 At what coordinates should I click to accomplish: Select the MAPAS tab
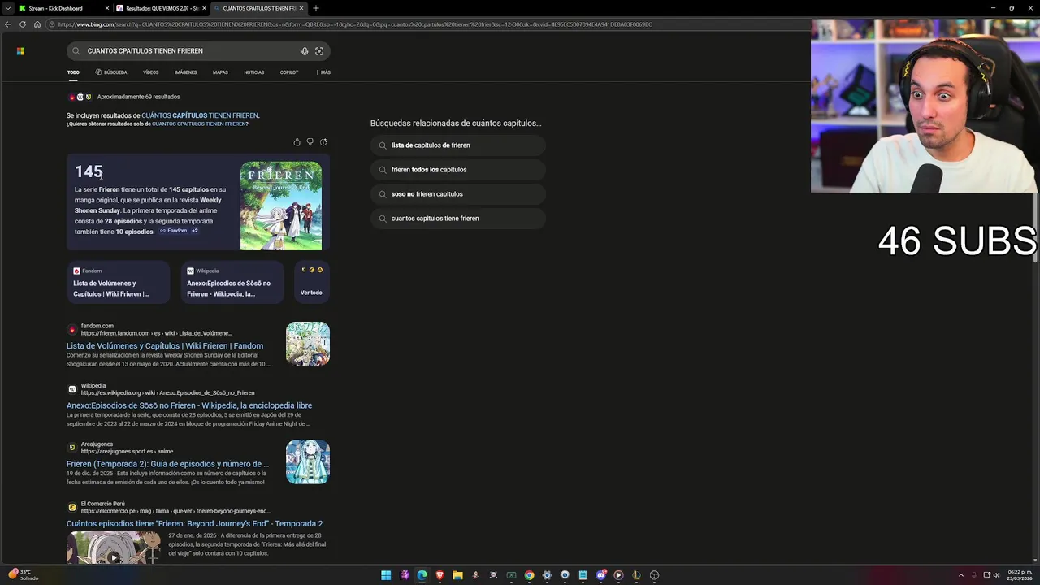coord(220,72)
